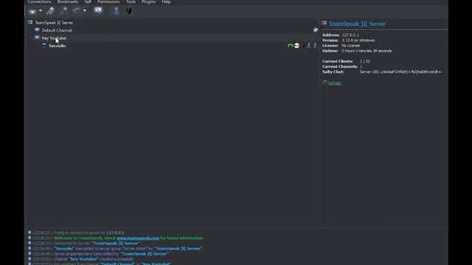The image size is (472, 265).
Task: Click Secoolio's white skull badge icon
Action: (296, 46)
